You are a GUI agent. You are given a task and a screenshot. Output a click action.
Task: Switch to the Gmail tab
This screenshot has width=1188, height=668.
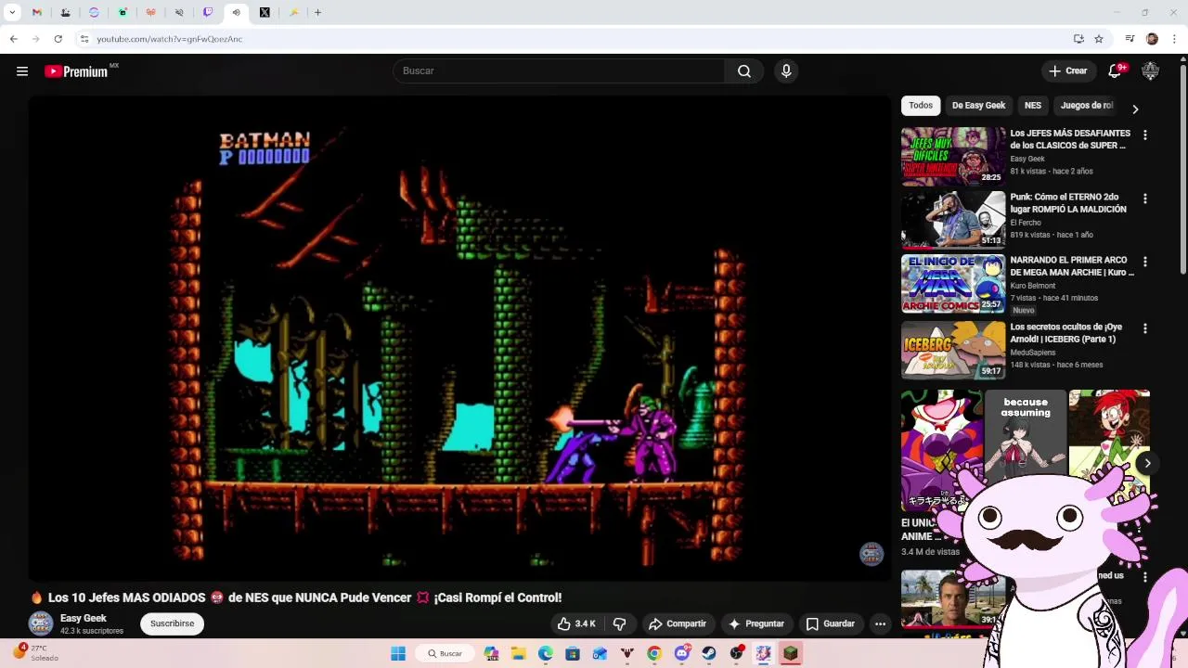[x=37, y=12]
